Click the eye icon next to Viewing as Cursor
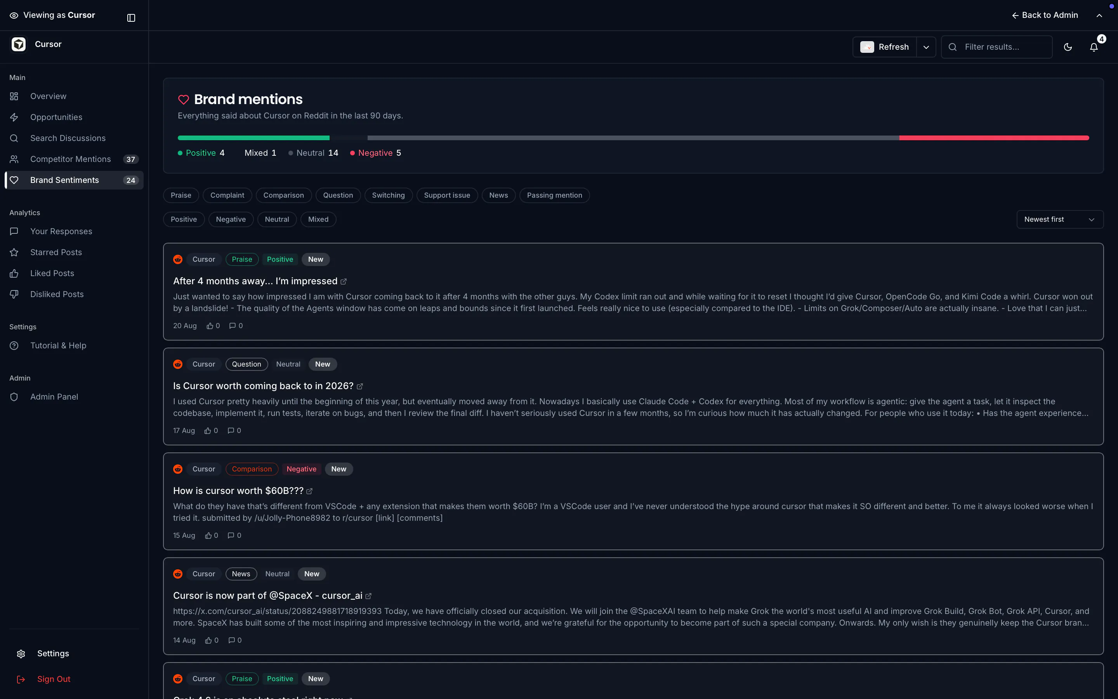1118x699 pixels. [x=14, y=15]
